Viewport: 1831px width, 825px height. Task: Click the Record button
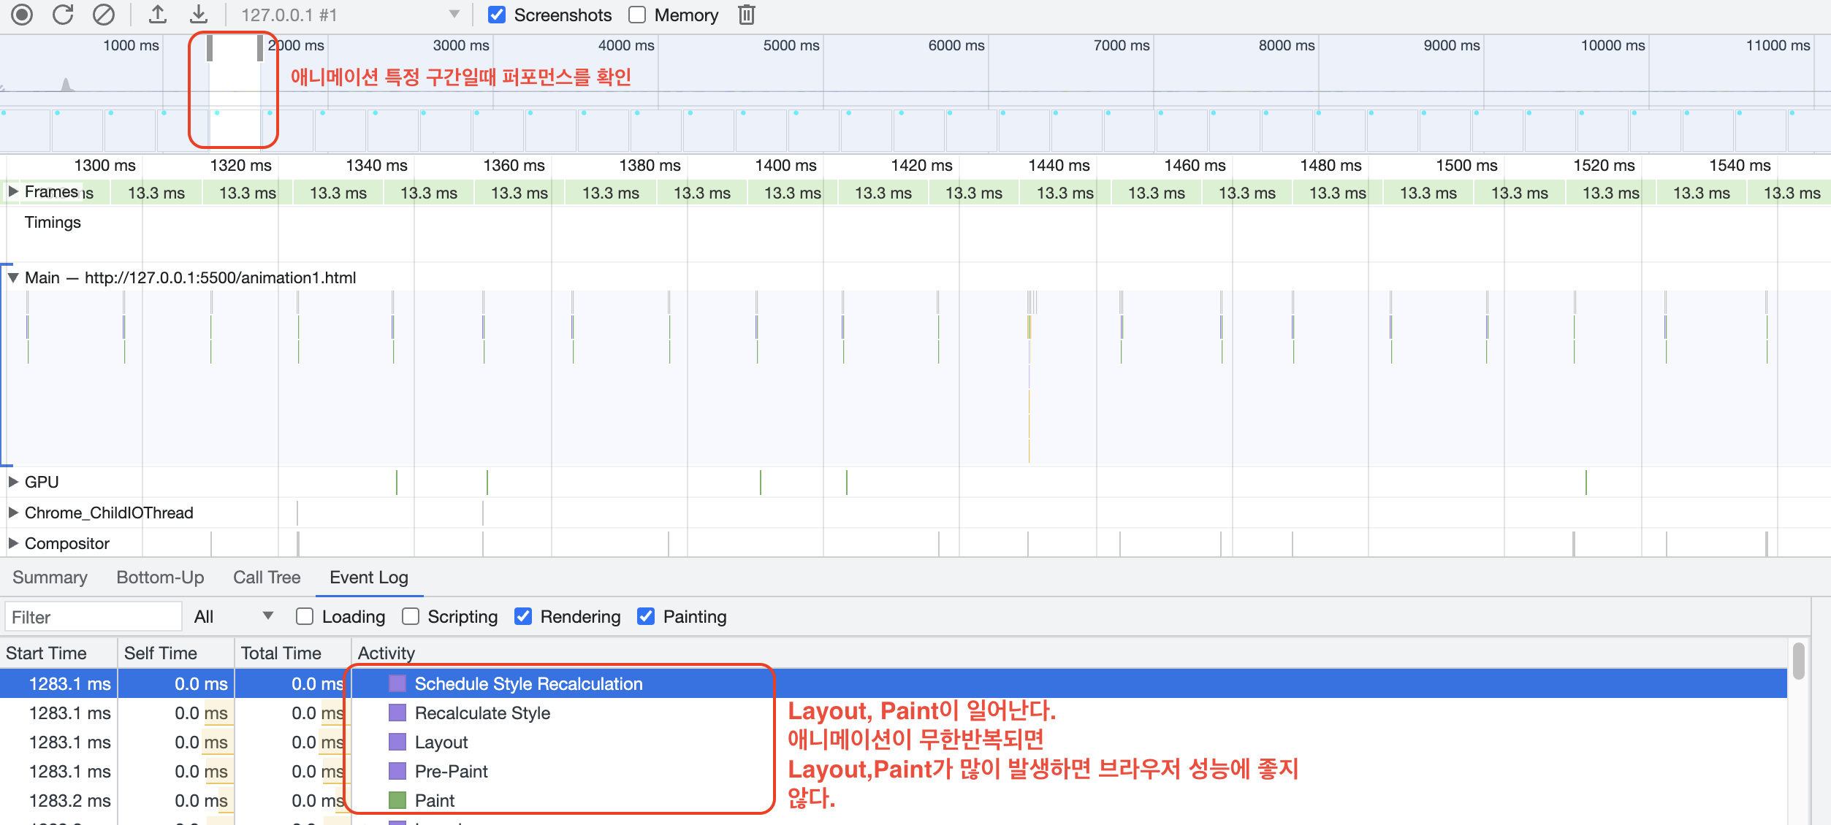pyautogui.click(x=22, y=15)
